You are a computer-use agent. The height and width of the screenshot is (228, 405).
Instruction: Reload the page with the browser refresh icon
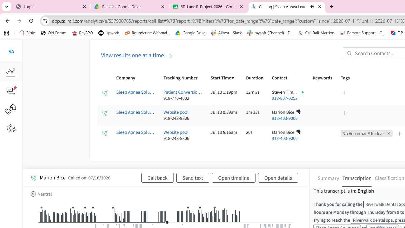coord(31,21)
